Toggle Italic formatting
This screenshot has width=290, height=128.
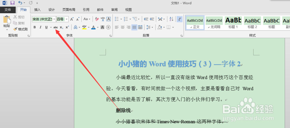coord(40,27)
